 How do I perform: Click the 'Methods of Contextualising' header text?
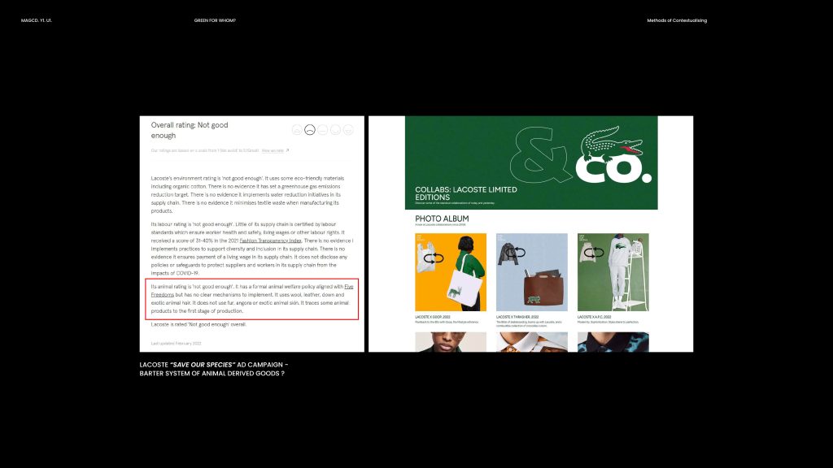coord(677,20)
